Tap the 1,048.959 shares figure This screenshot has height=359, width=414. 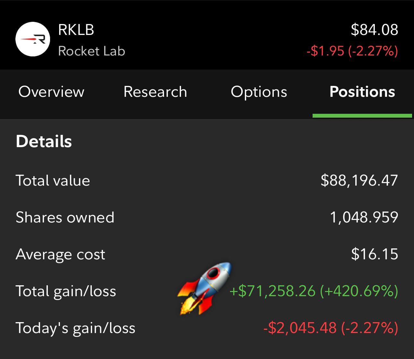(364, 217)
